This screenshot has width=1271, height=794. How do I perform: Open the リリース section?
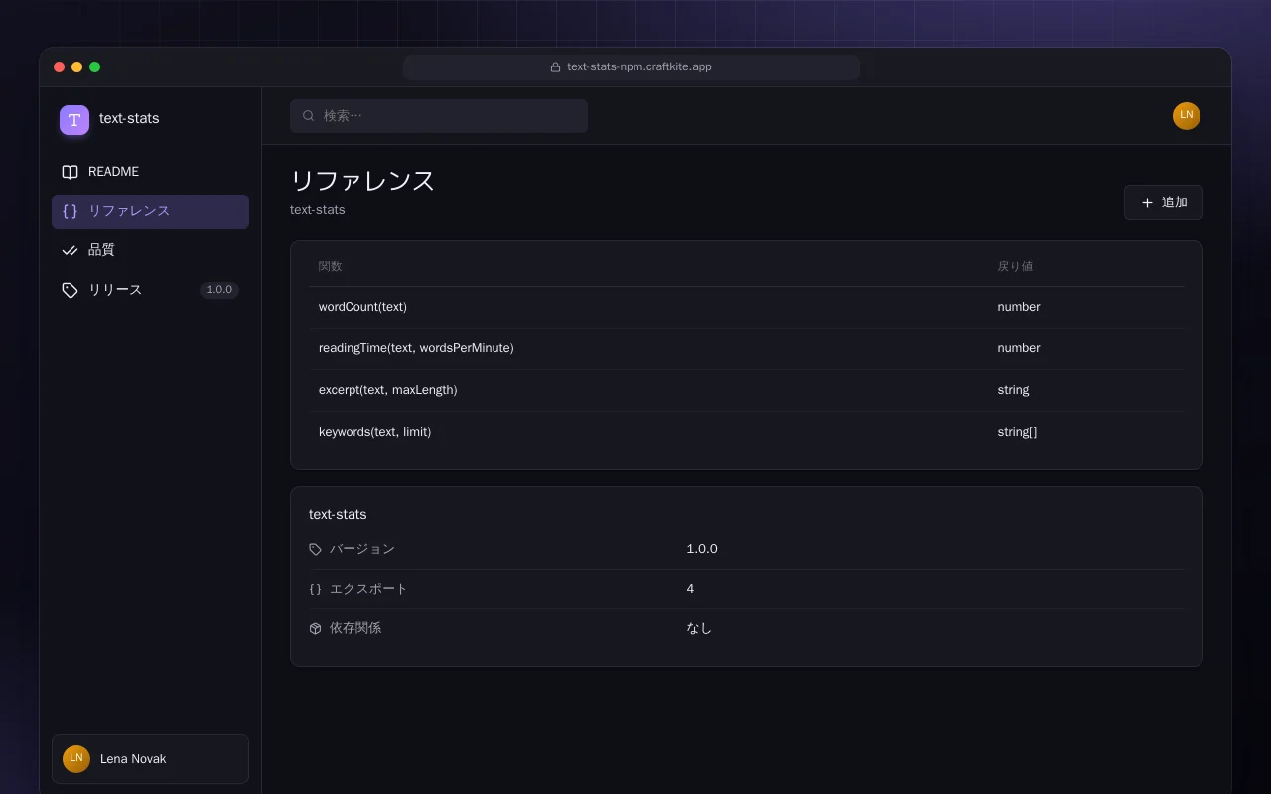click(x=150, y=290)
